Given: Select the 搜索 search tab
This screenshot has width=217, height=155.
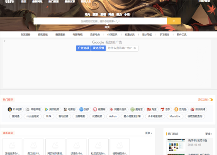Looking at the screenshot, I should (95, 14).
